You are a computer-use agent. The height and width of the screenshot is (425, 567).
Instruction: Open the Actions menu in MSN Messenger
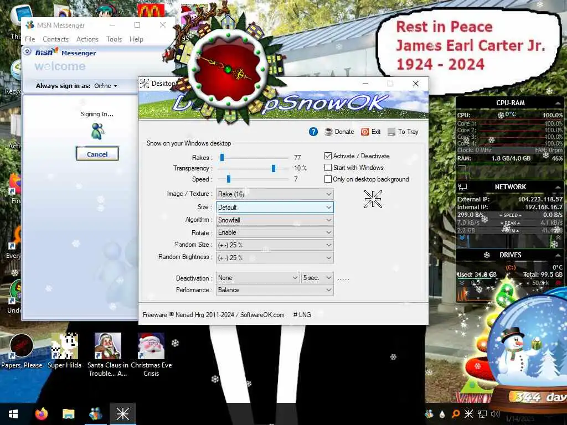[x=87, y=39]
